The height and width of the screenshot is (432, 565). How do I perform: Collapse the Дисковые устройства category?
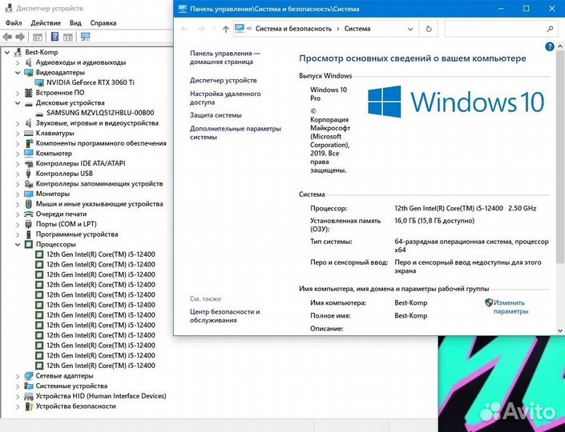click(18, 103)
